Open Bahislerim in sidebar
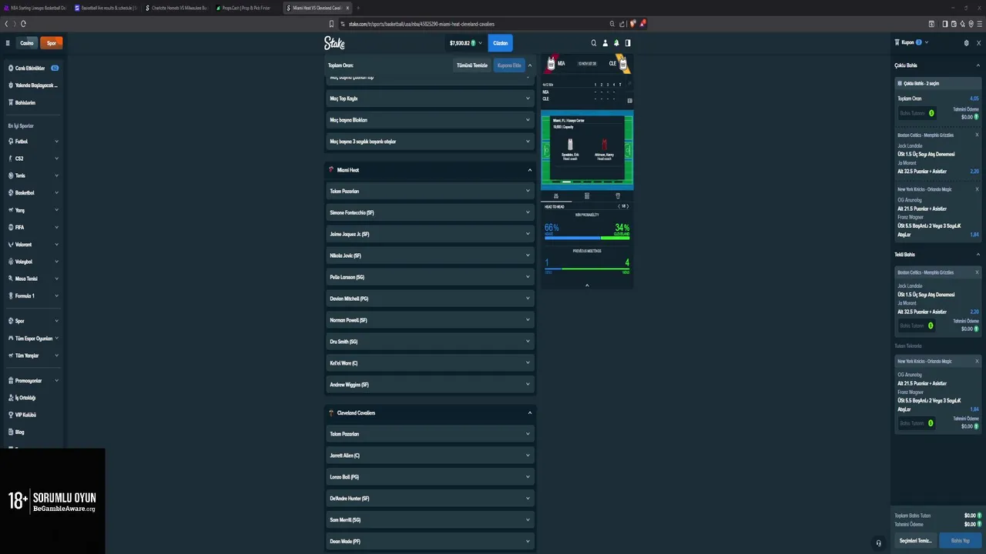Viewport: 986px width, 554px height. pyautogui.click(x=33, y=102)
